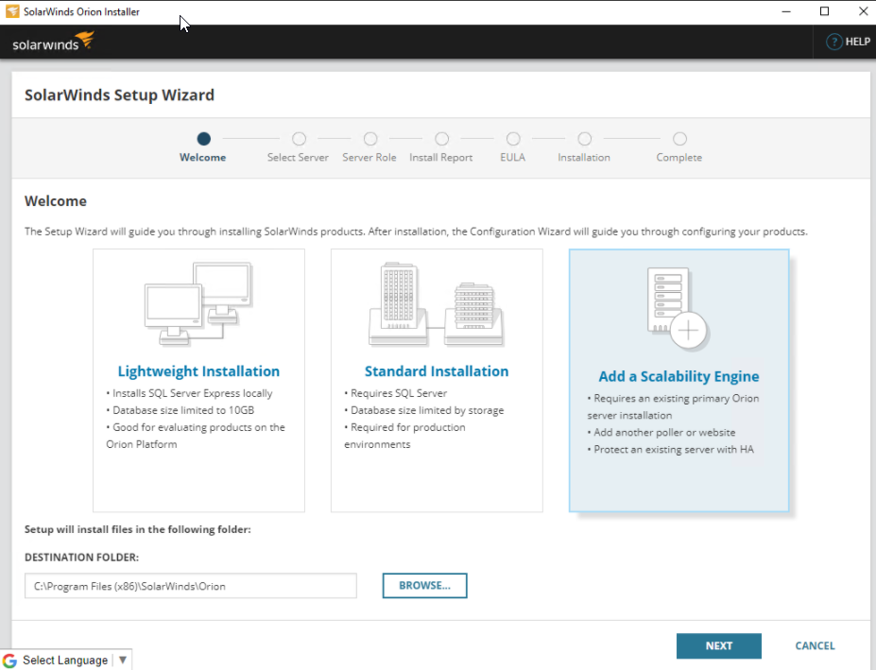Click the destination folder path field
The height and width of the screenshot is (670, 876).
pyautogui.click(x=191, y=586)
